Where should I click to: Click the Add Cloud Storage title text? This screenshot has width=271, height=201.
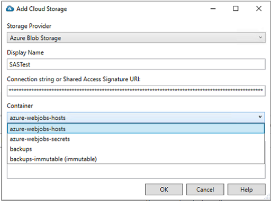(x=42, y=9)
